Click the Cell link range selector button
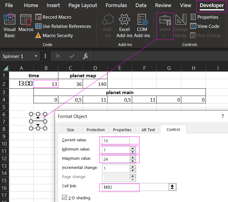This screenshot has width=228, height=202. pyautogui.click(x=173, y=188)
